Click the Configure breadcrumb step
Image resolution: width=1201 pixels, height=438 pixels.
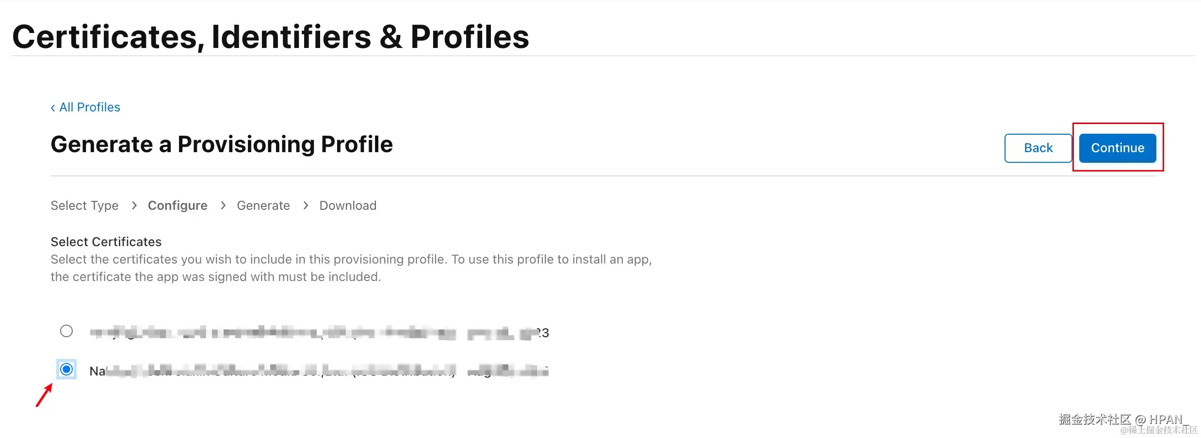tap(178, 205)
